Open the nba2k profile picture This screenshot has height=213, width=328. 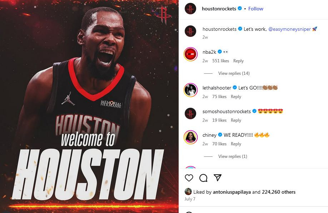pyautogui.click(x=190, y=54)
